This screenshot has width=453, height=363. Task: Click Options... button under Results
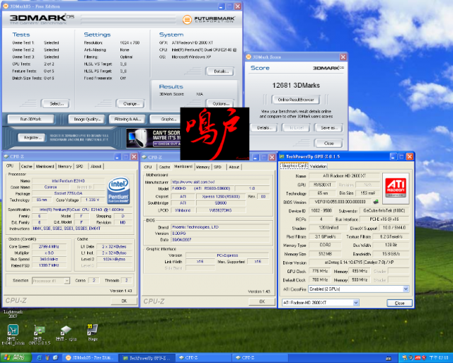[220, 103]
